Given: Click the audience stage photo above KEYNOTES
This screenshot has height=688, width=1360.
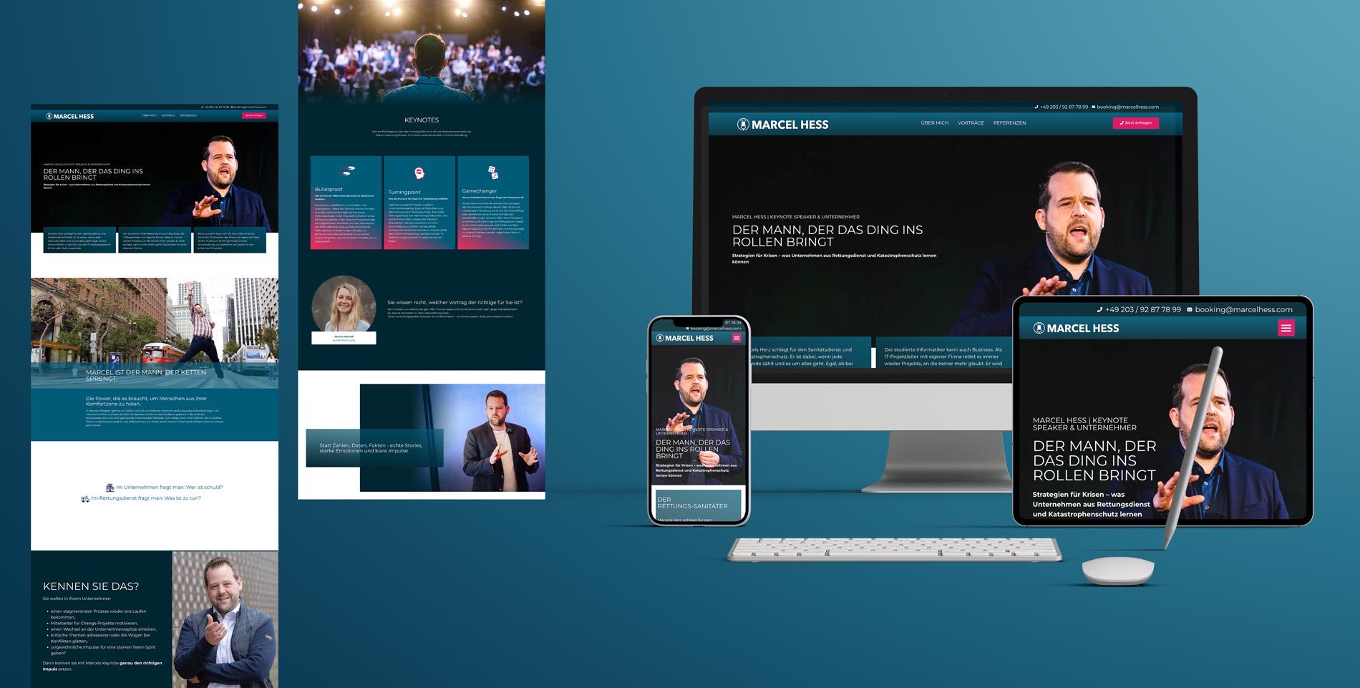Looking at the screenshot, I should click(422, 52).
